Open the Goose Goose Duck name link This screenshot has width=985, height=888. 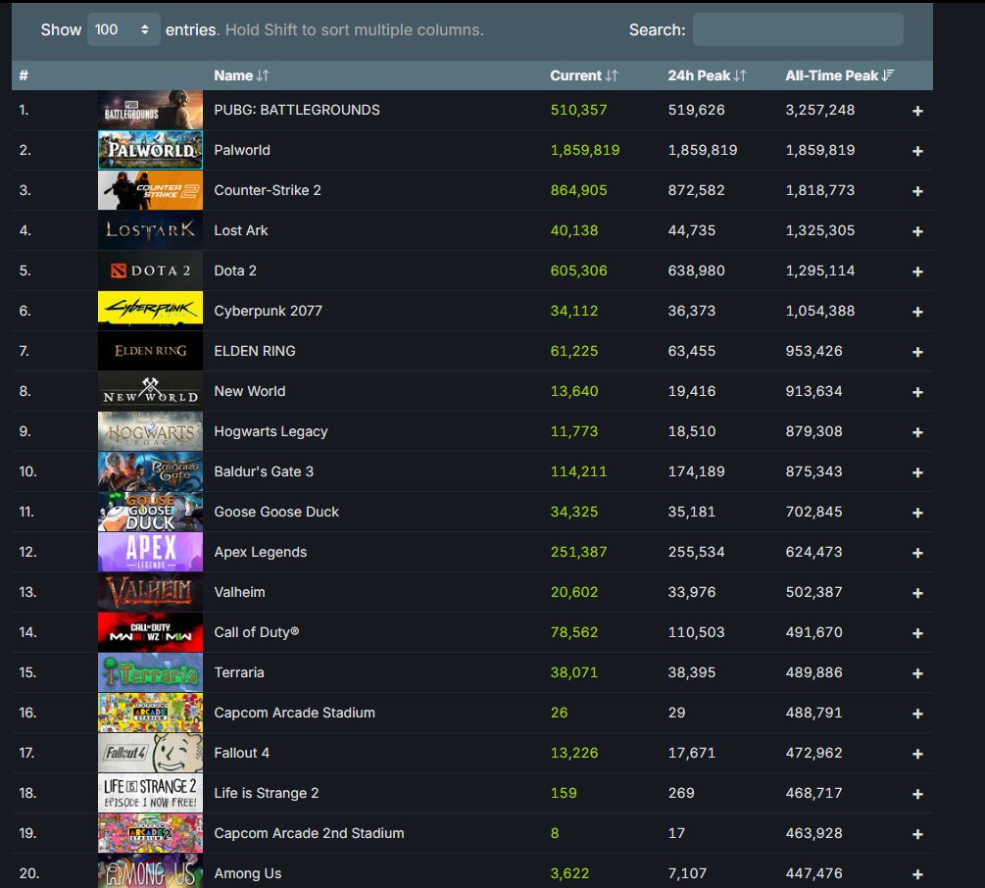coord(276,512)
